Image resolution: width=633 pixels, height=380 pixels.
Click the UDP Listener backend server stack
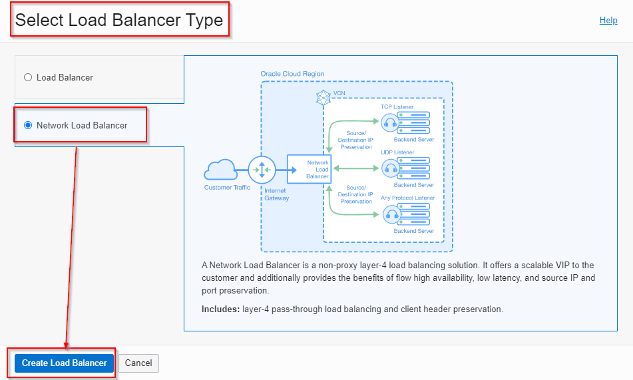414,168
